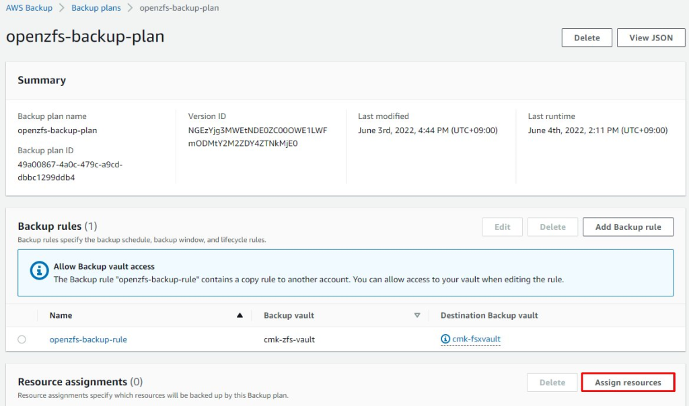Screen dimensions: 689x406
Task: Click Delete in Resource assignments section
Action: pos(552,382)
